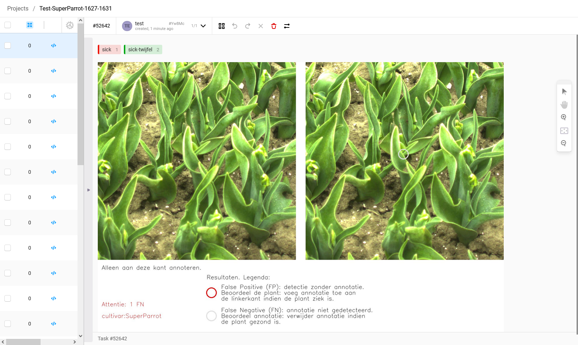The image size is (578, 345).
Task: Undo the last annotation action
Action: coord(235,26)
